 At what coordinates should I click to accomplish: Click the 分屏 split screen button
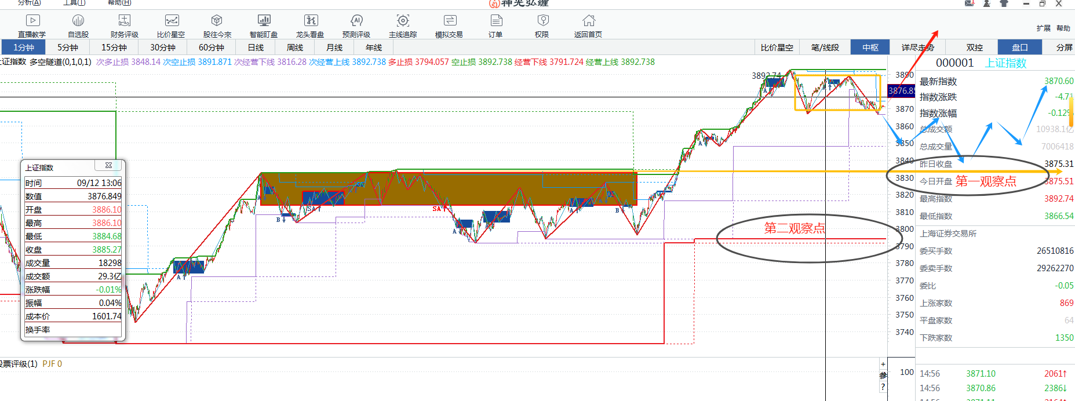[x=1064, y=48]
